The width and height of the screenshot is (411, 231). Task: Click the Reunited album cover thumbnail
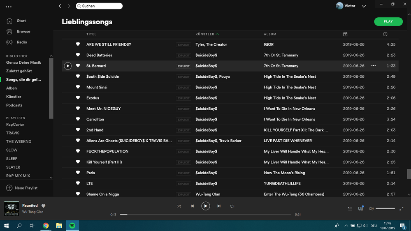tap(12, 208)
